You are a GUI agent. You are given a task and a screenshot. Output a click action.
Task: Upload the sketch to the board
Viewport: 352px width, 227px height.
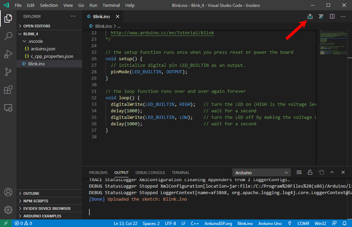(x=310, y=16)
